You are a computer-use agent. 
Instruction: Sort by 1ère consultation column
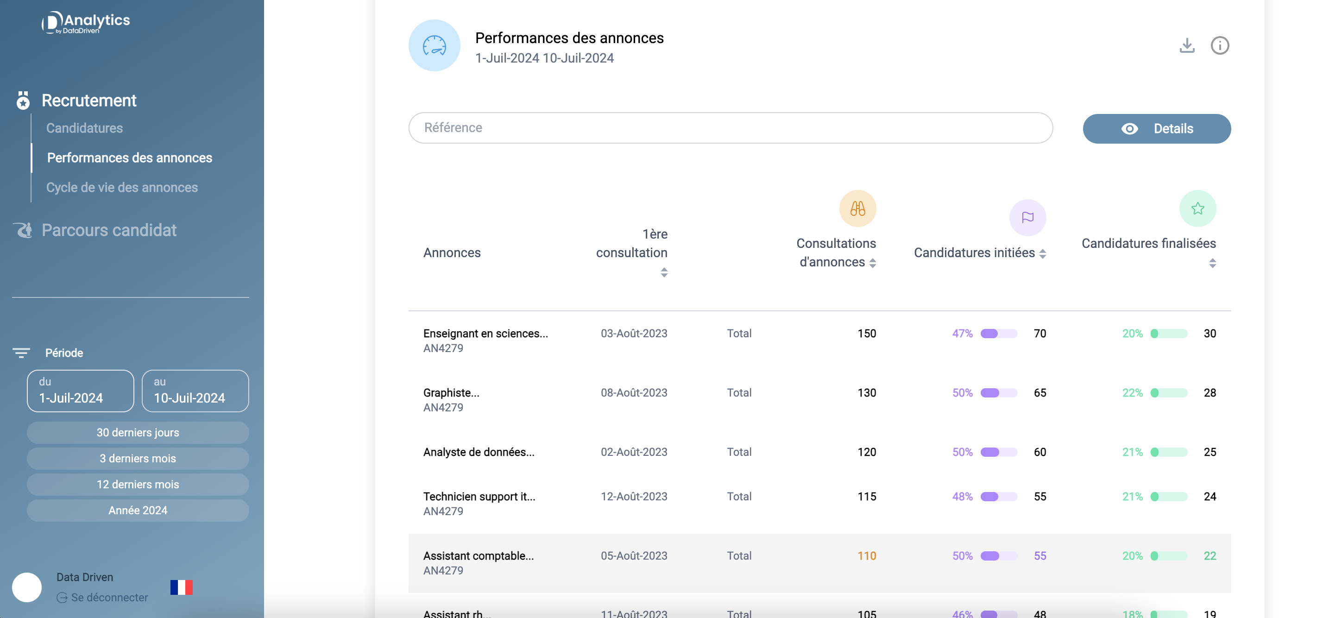pos(663,272)
